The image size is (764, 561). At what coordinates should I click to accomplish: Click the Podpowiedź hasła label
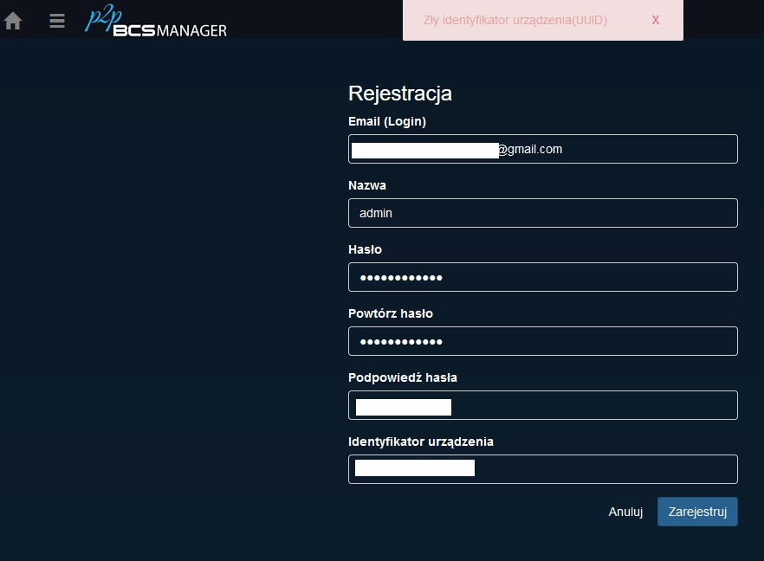pyautogui.click(x=403, y=377)
